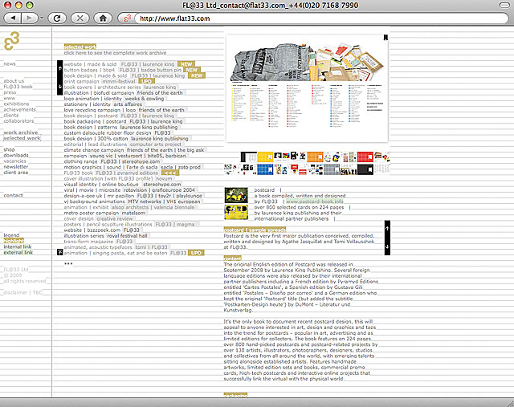
Task: Click the gold FL@33 logo at top left
Action: click(x=12, y=41)
